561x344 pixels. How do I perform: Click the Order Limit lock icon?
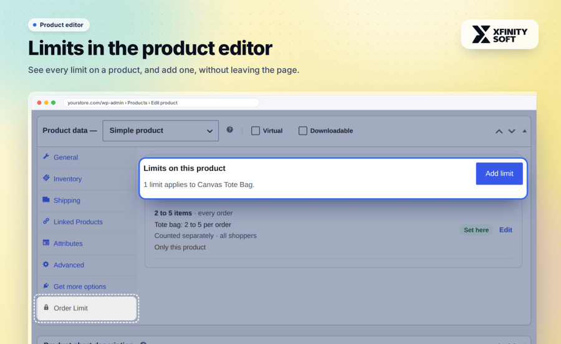[46, 307]
